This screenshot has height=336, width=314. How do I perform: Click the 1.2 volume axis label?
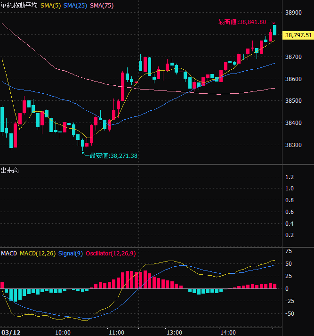click(290, 177)
